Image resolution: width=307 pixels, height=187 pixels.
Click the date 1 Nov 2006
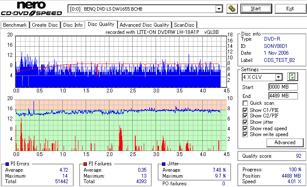[x=276, y=53]
